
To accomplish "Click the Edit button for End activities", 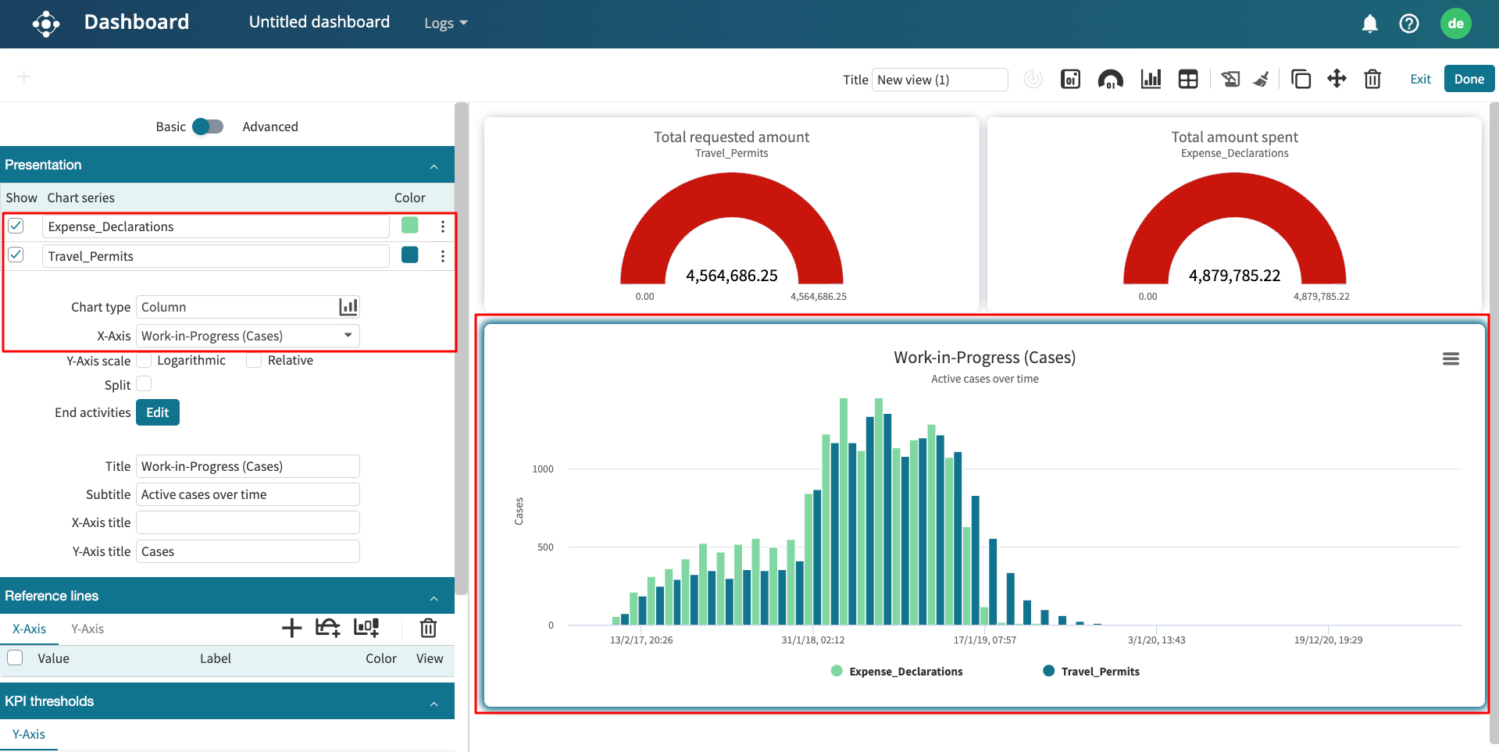I will click(x=157, y=412).
